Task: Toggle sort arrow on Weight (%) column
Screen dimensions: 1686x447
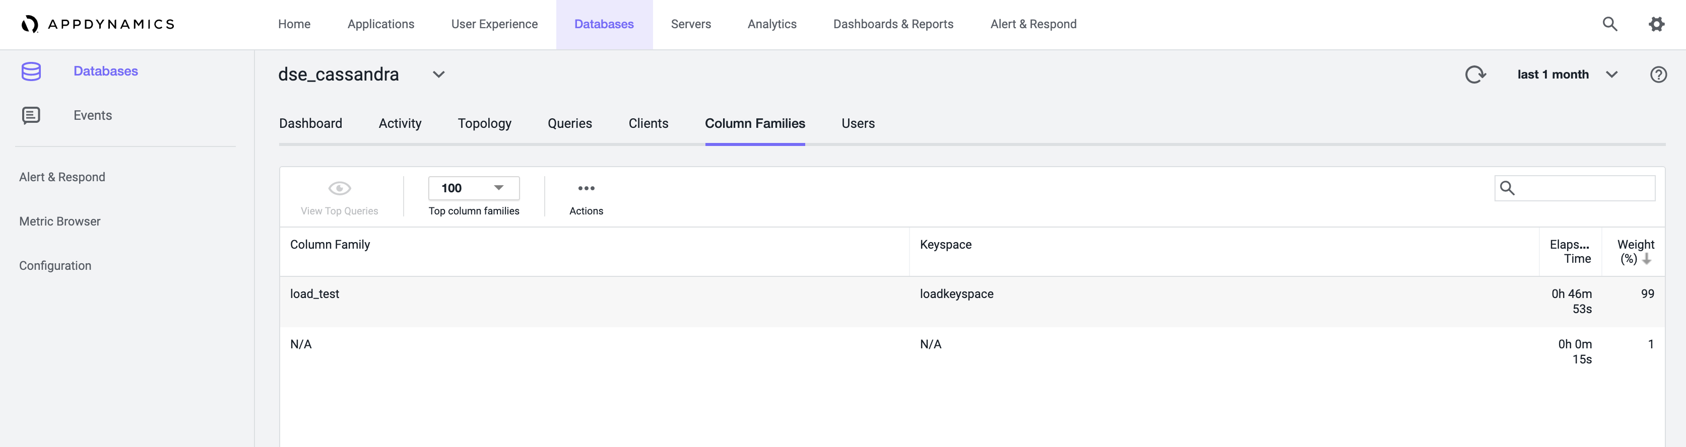Action: point(1647,259)
